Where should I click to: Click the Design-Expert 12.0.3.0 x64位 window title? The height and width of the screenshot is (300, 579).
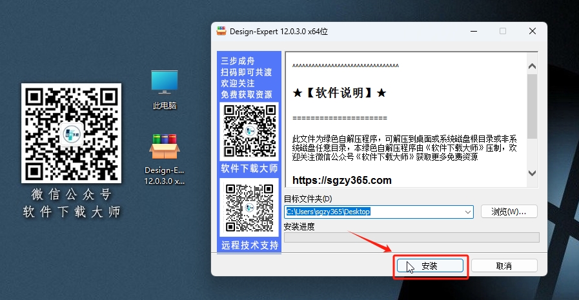pyautogui.click(x=279, y=32)
